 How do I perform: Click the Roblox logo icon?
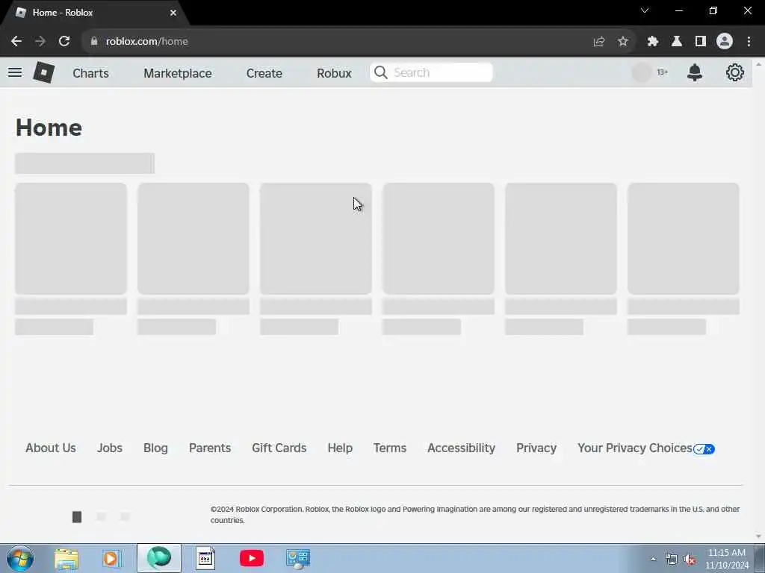click(x=44, y=72)
